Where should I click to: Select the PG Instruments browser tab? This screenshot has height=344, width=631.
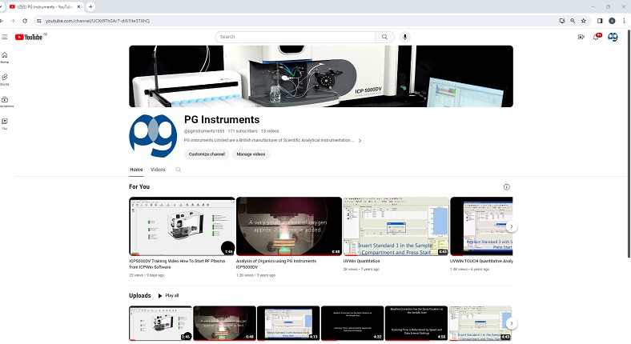[x=45, y=7]
